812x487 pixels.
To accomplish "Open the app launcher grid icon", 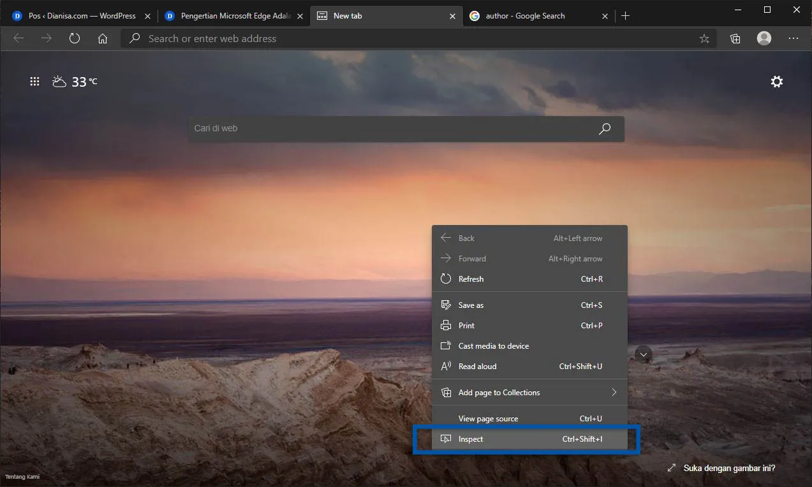I will click(x=34, y=81).
